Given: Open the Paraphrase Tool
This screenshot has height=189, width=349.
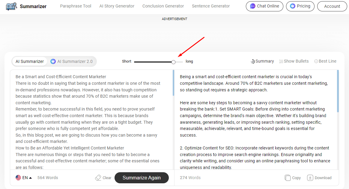Looking at the screenshot, I should tap(76, 6).
